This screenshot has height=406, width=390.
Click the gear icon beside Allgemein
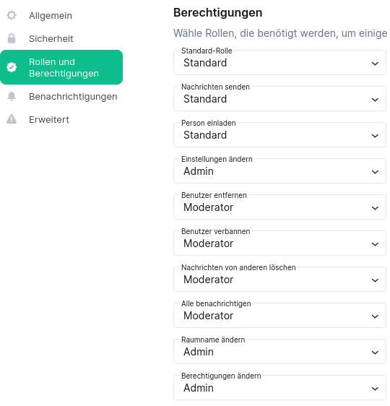tap(12, 15)
